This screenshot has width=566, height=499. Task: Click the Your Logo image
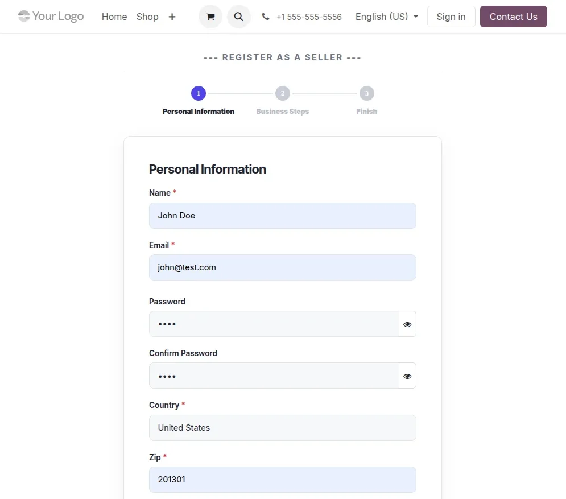(51, 17)
